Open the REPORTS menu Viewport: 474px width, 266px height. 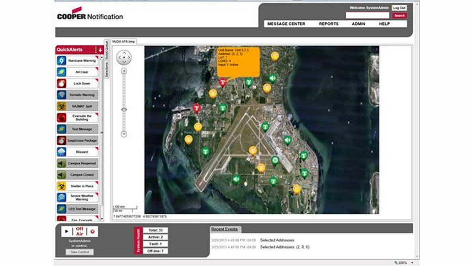tap(328, 24)
